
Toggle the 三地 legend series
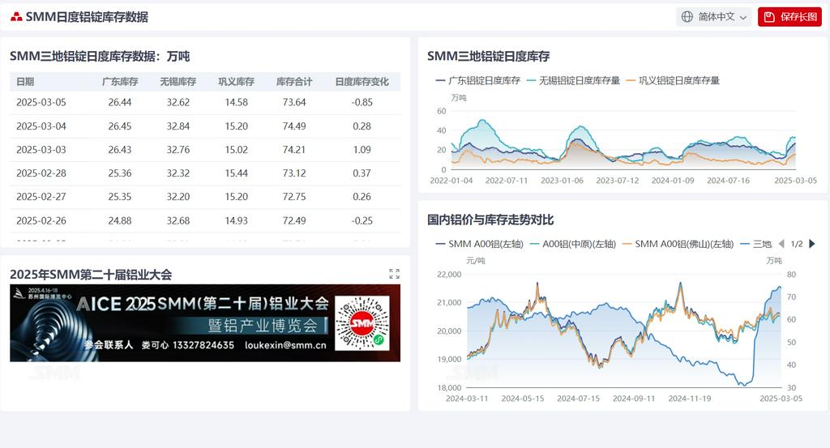(x=756, y=244)
